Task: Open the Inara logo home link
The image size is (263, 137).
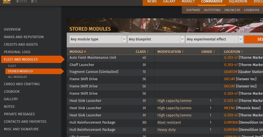Action: pos(7,2)
